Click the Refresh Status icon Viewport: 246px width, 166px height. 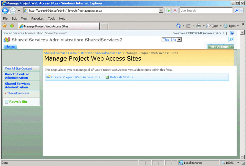coord(107,77)
